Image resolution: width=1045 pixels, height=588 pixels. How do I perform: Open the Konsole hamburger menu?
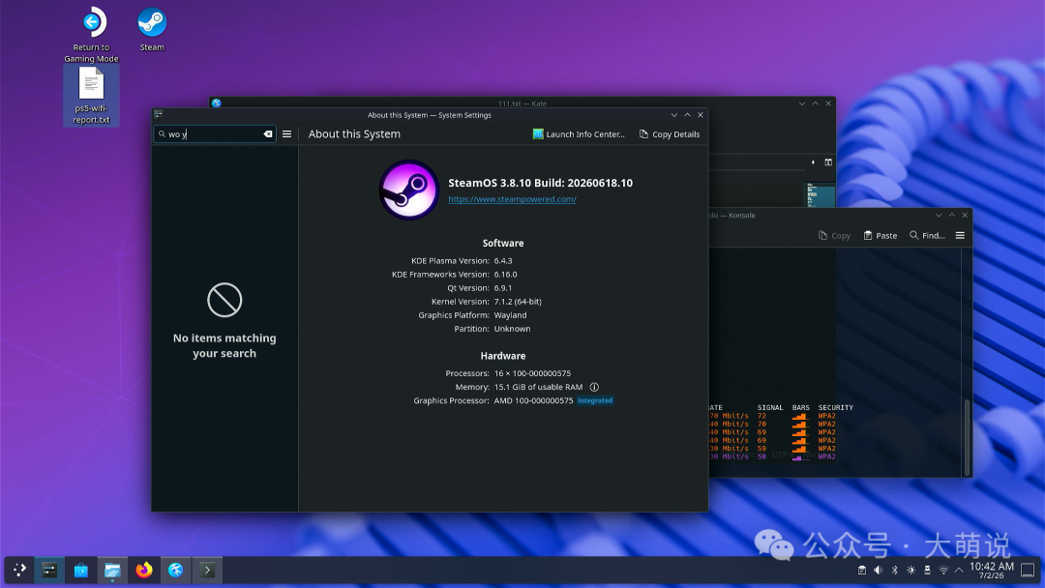[x=961, y=235]
